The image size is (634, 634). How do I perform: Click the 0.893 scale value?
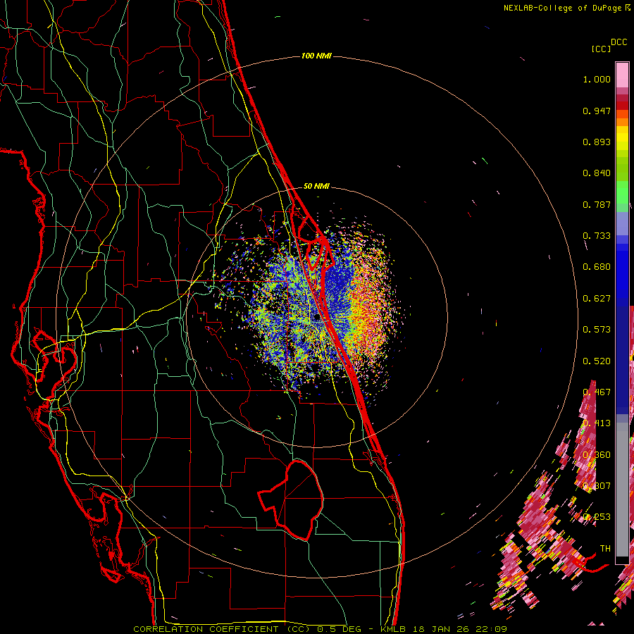pyautogui.click(x=597, y=142)
